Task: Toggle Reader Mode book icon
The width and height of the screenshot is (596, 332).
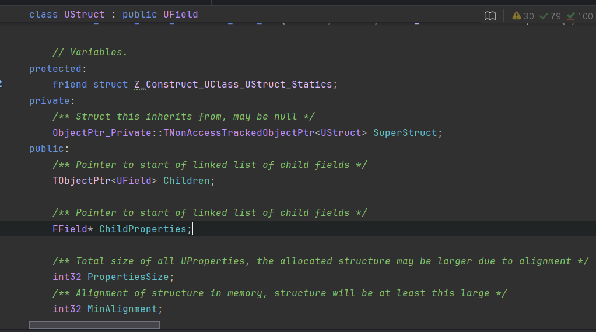Action: pyautogui.click(x=490, y=16)
